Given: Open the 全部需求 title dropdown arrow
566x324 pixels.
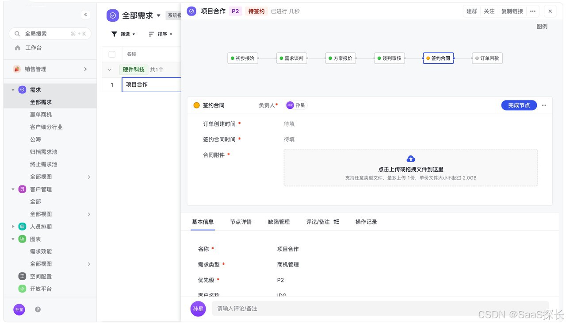Looking at the screenshot, I should click(x=159, y=15).
